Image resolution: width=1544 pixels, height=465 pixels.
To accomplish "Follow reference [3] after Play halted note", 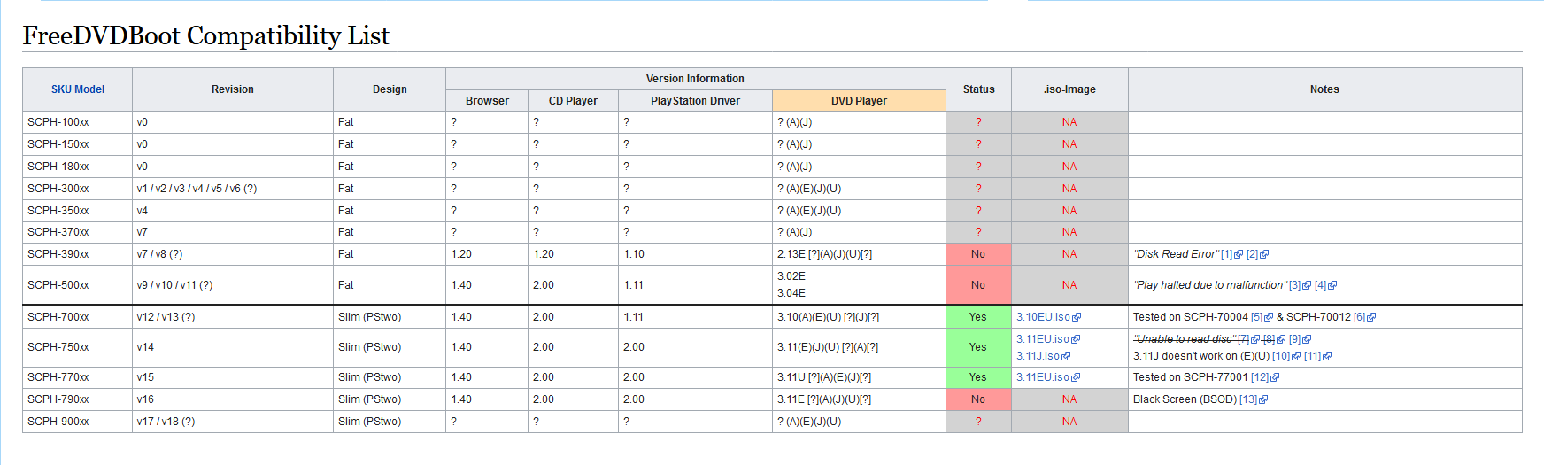I will pyautogui.click(x=1294, y=285).
